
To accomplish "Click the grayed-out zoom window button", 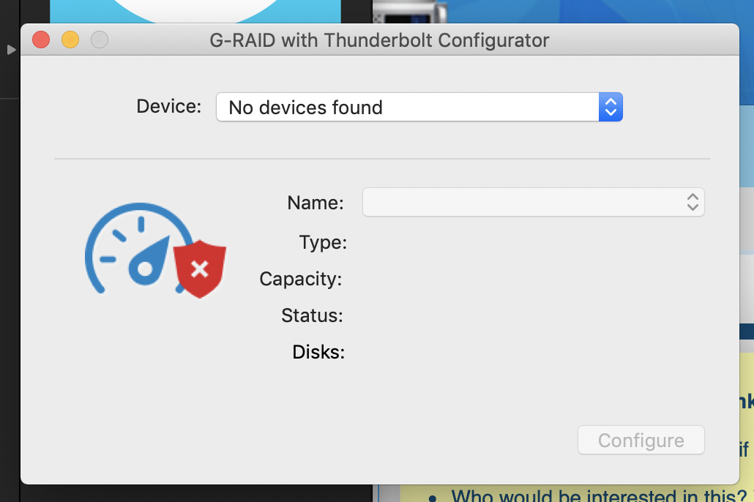I will (99, 40).
